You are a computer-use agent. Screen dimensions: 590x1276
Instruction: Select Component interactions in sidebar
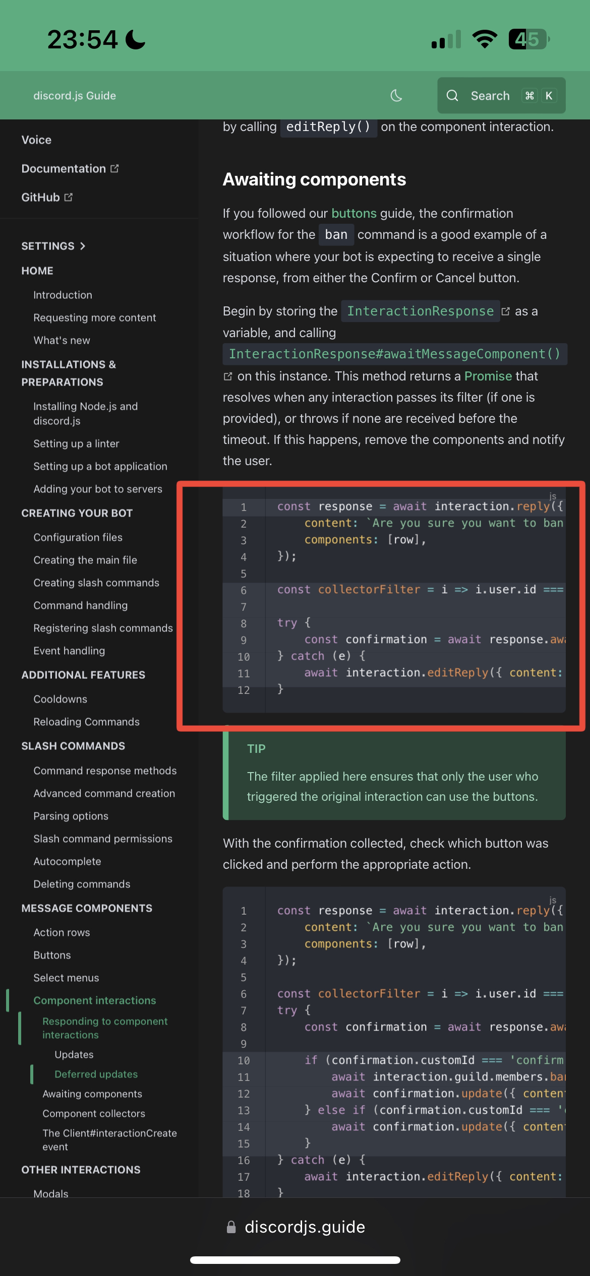(95, 1000)
